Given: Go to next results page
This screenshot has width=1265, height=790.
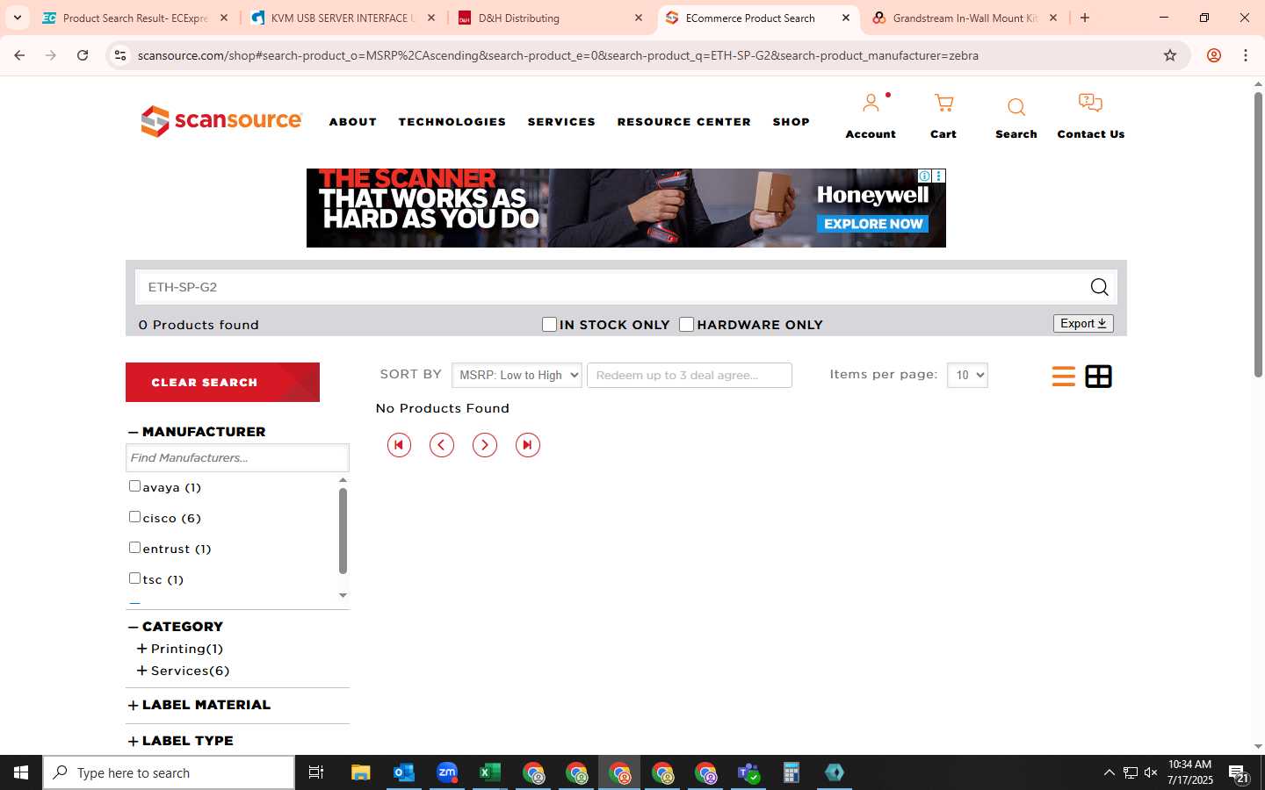Looking at the screenshot, I should pyautogui.click(x=485, y=445).
